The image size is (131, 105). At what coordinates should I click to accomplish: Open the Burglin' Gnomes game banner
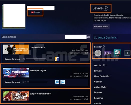16,95
